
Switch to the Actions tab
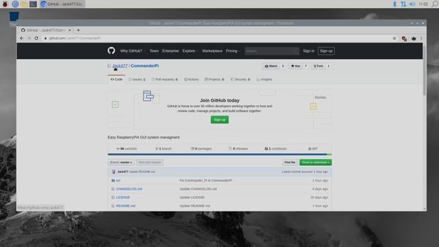(x=191, y=80)
